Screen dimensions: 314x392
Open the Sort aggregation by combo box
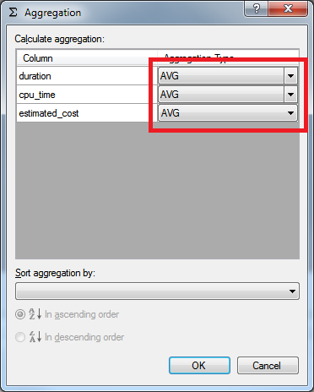[x=157, y=291]
